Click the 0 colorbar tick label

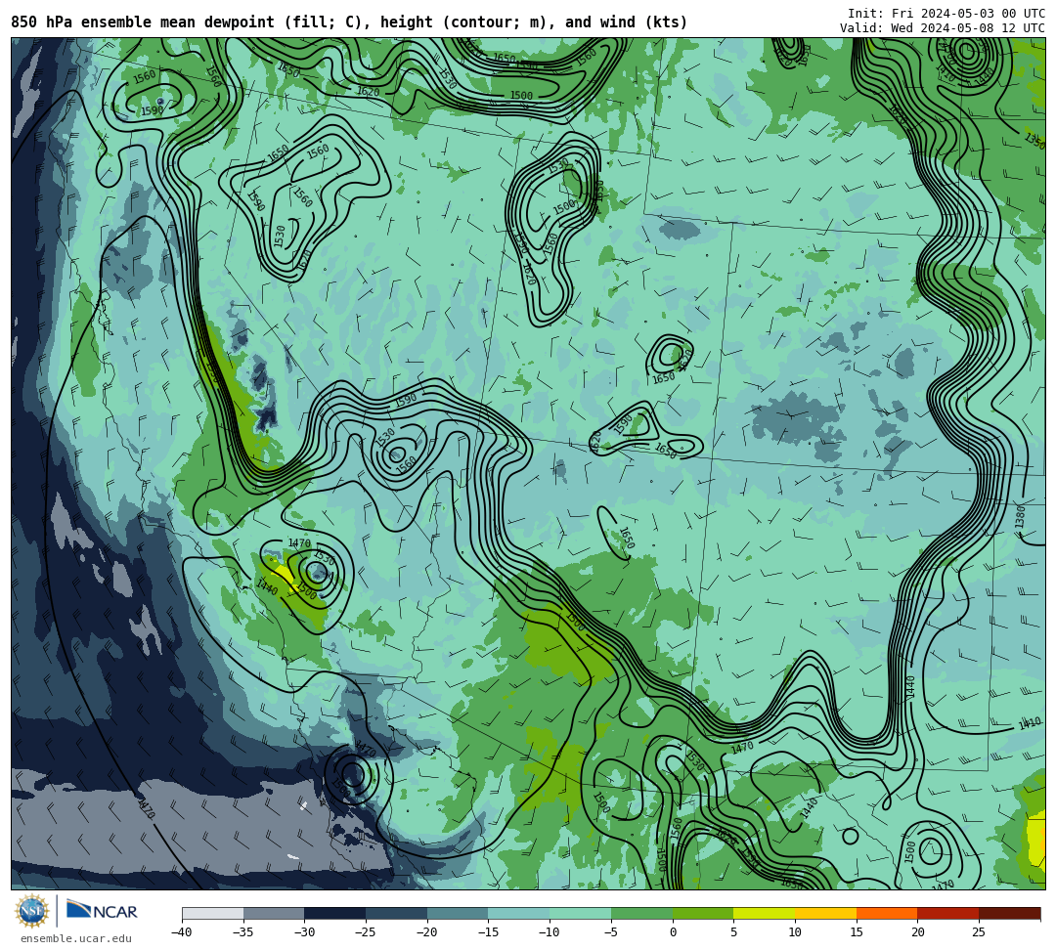coord(673,932)
